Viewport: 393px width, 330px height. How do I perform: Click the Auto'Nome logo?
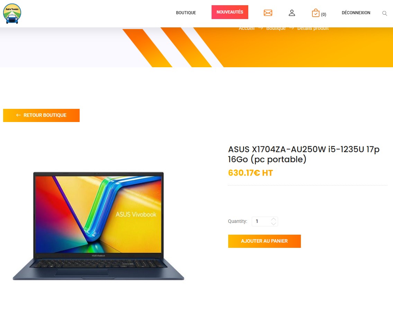pos(12,14)
